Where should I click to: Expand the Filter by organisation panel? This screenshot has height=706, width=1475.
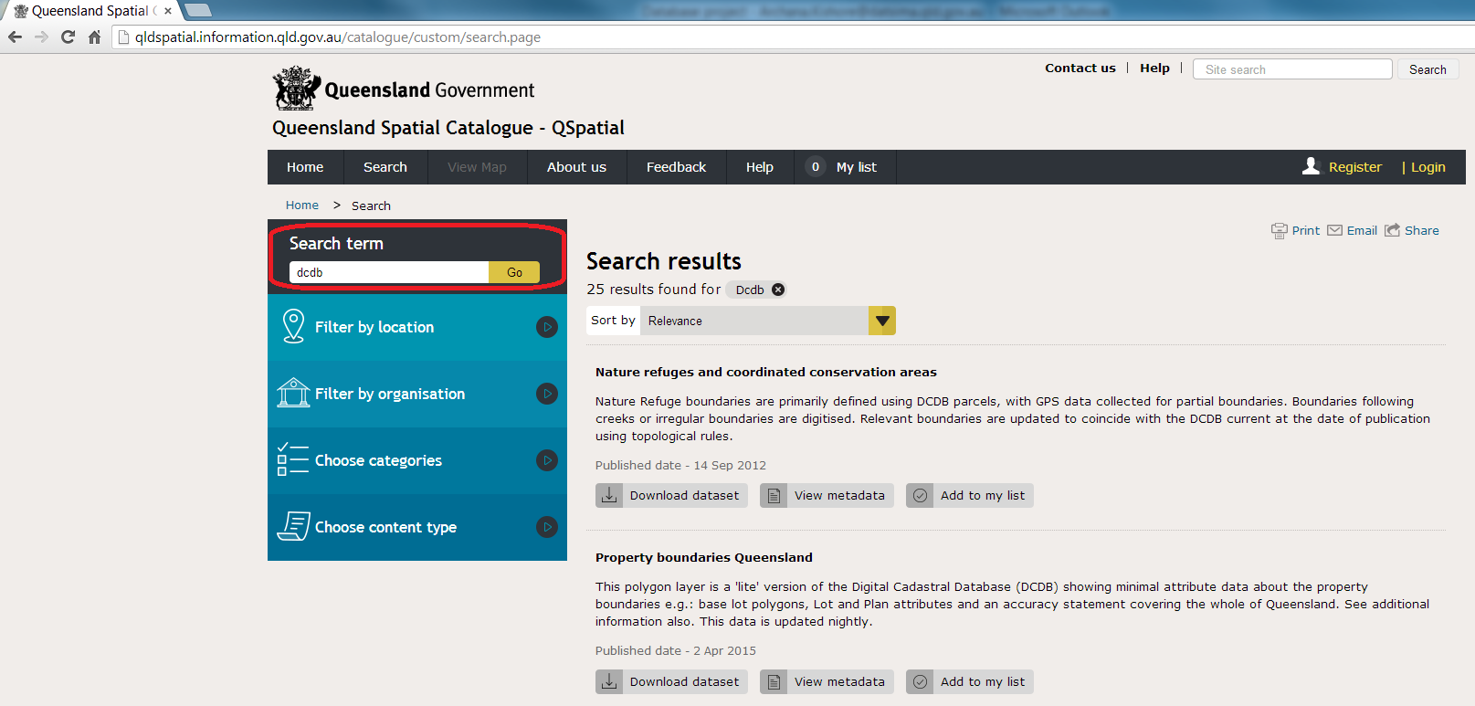(x=546, y=394)
